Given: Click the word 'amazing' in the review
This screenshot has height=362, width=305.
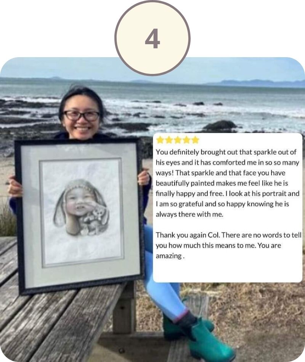Looking at the screenshot, I should [169, 256].
